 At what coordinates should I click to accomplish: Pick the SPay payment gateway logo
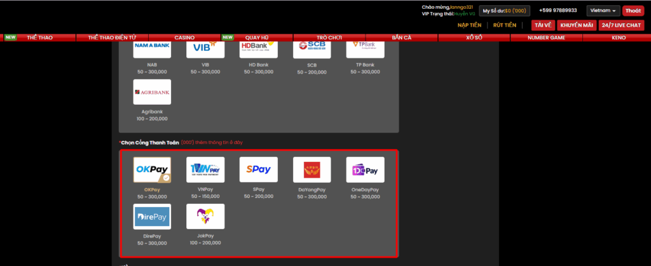pos(259,170)
